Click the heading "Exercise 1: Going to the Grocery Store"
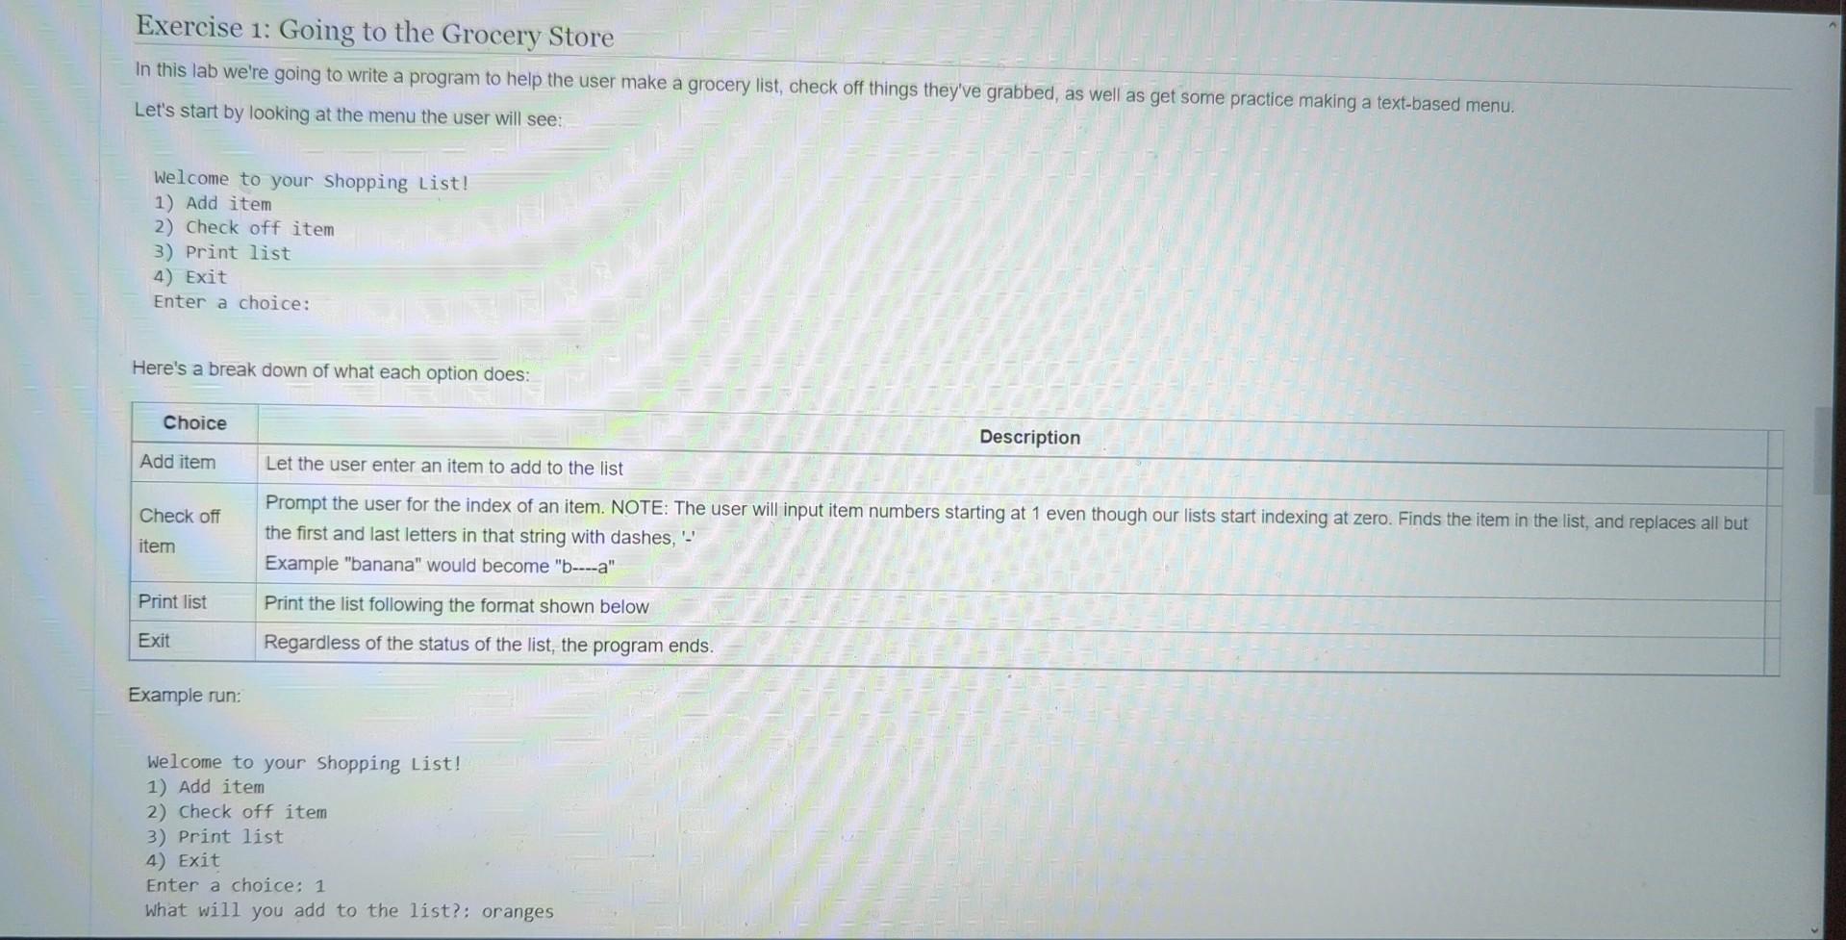Screen dimensions: 1846x940 (x=374, y=31)
